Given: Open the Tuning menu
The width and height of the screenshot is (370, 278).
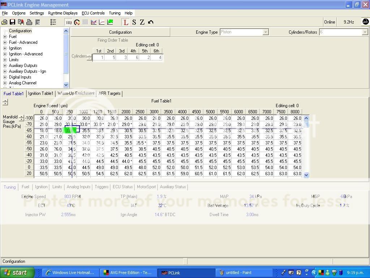Looking at the screenshot, I should [x=115, y=13].
